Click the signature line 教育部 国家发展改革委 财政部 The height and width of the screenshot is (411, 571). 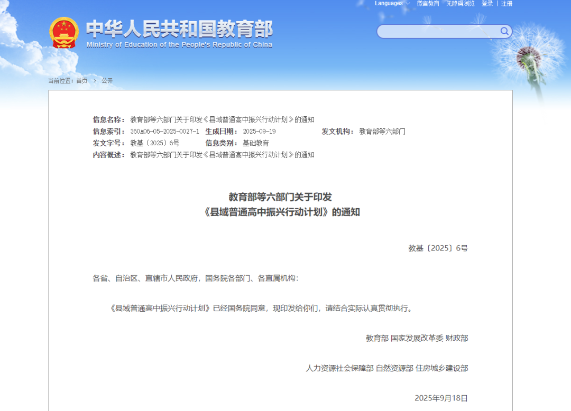pyautogui.click(x=417, y=338)
